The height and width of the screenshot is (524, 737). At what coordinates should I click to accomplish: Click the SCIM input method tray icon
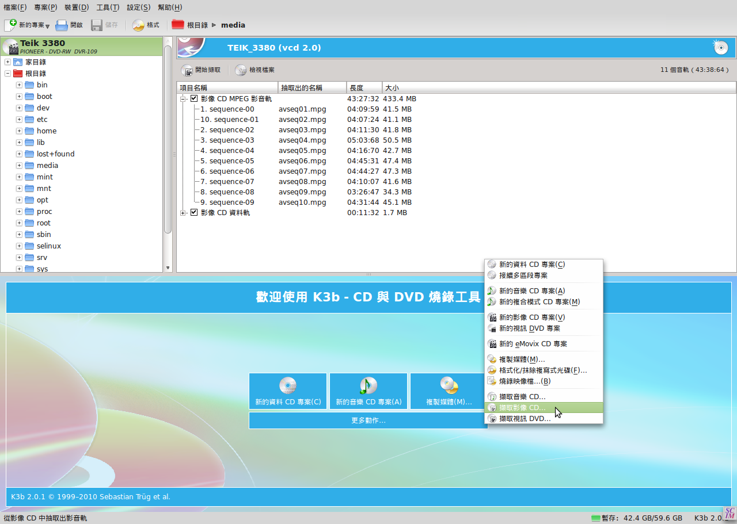click(x=730, y=514)
